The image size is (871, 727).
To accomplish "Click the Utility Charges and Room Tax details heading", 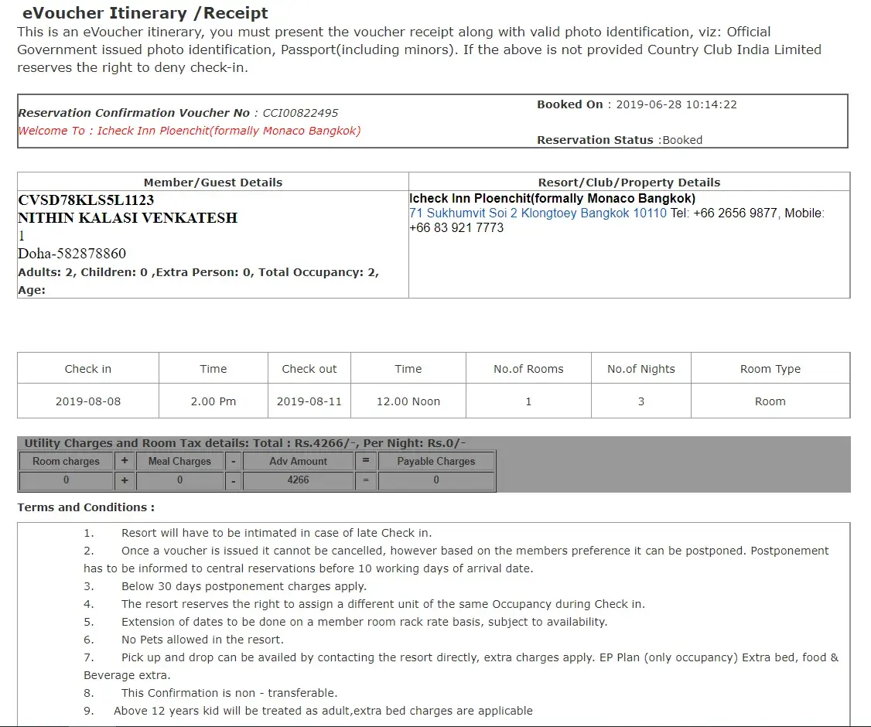I will tap(244, 443).
